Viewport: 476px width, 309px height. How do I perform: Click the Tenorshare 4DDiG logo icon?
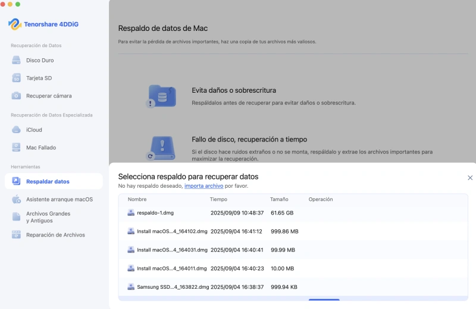click(14, 24)
